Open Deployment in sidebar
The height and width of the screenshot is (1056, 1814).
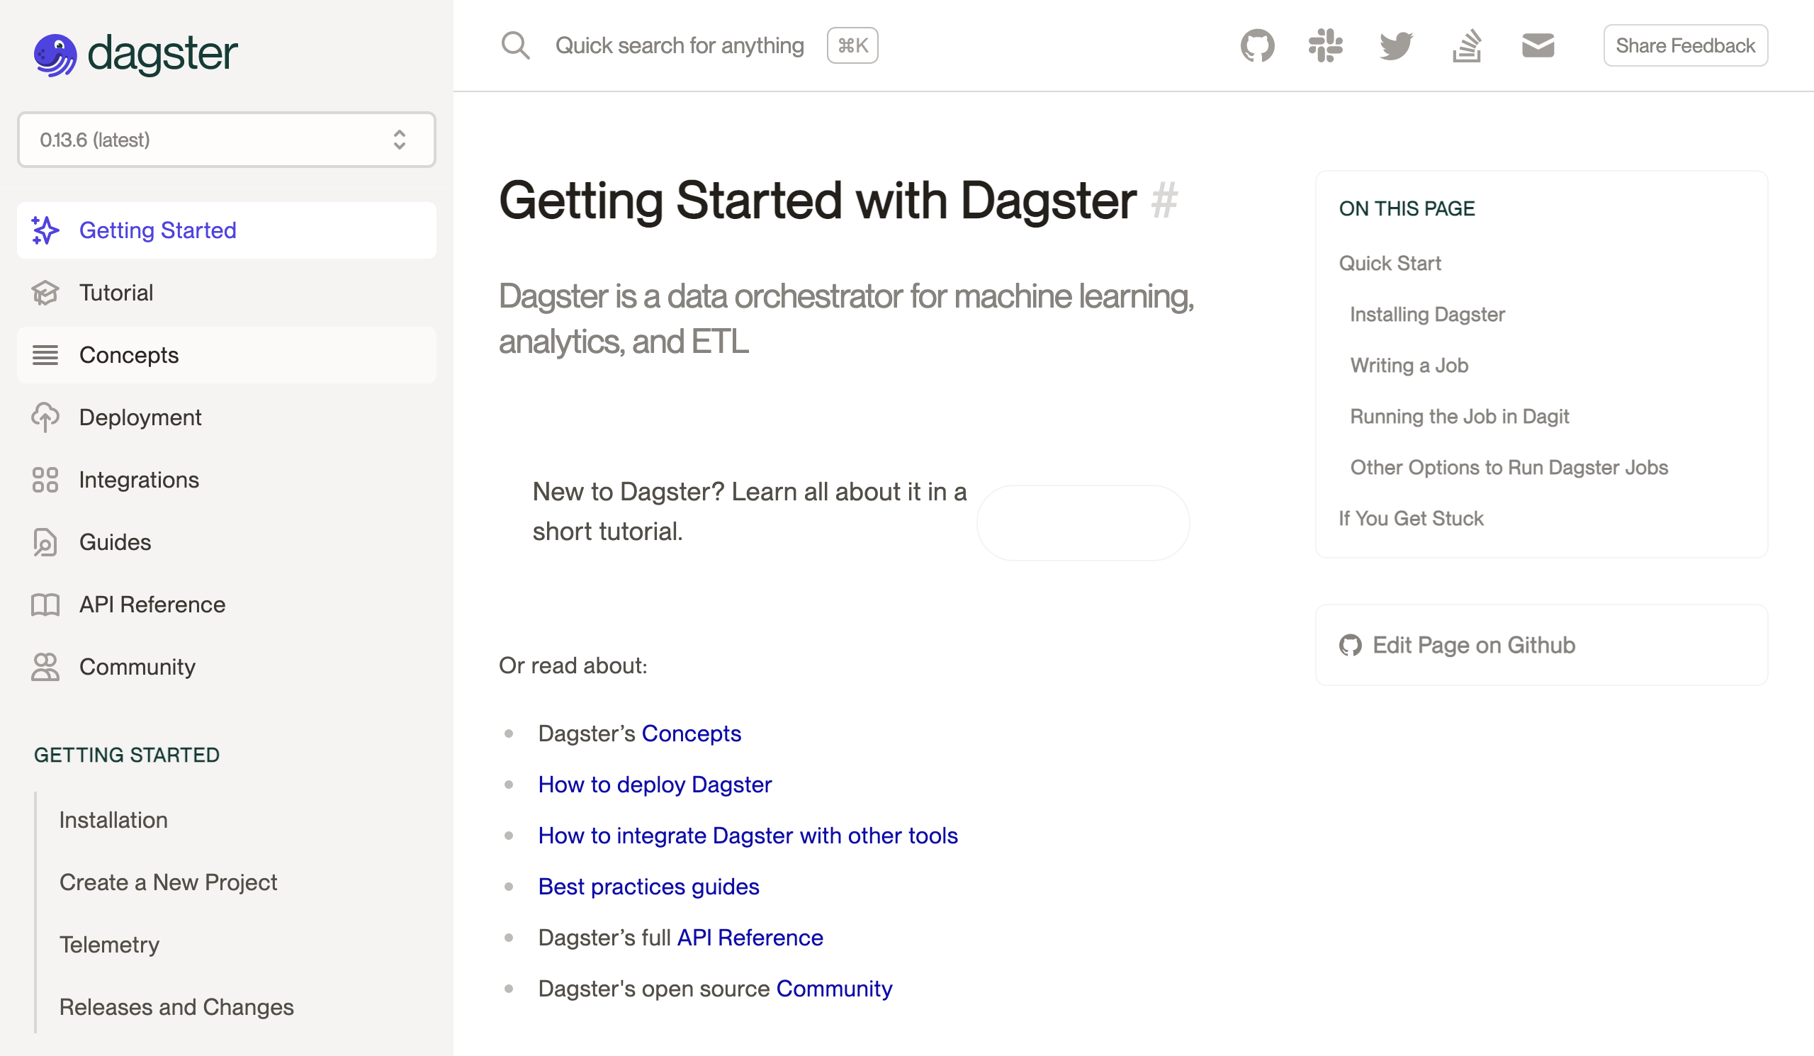click(x=226, y=417)
